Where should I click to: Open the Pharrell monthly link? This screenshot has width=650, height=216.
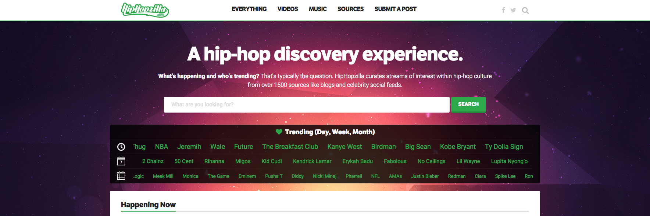(354, 176)
